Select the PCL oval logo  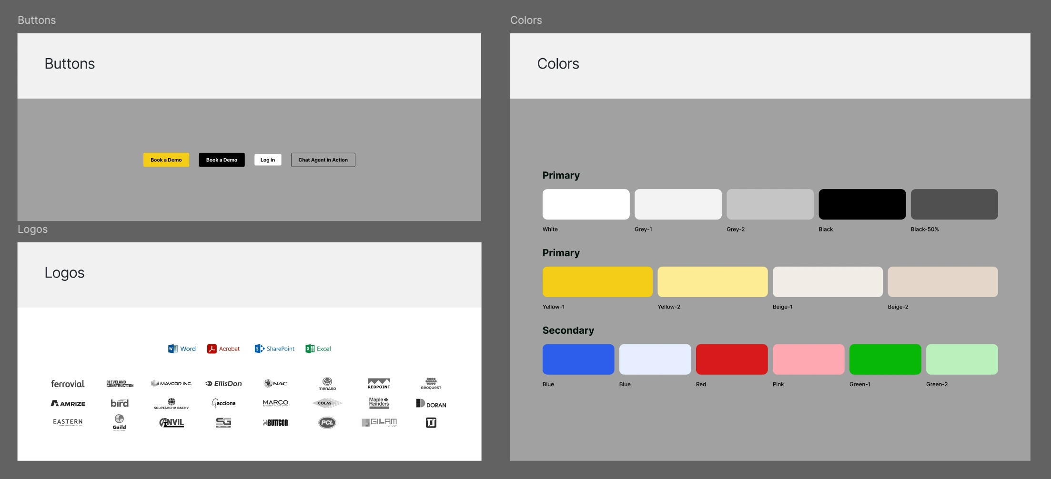point(327,422)
